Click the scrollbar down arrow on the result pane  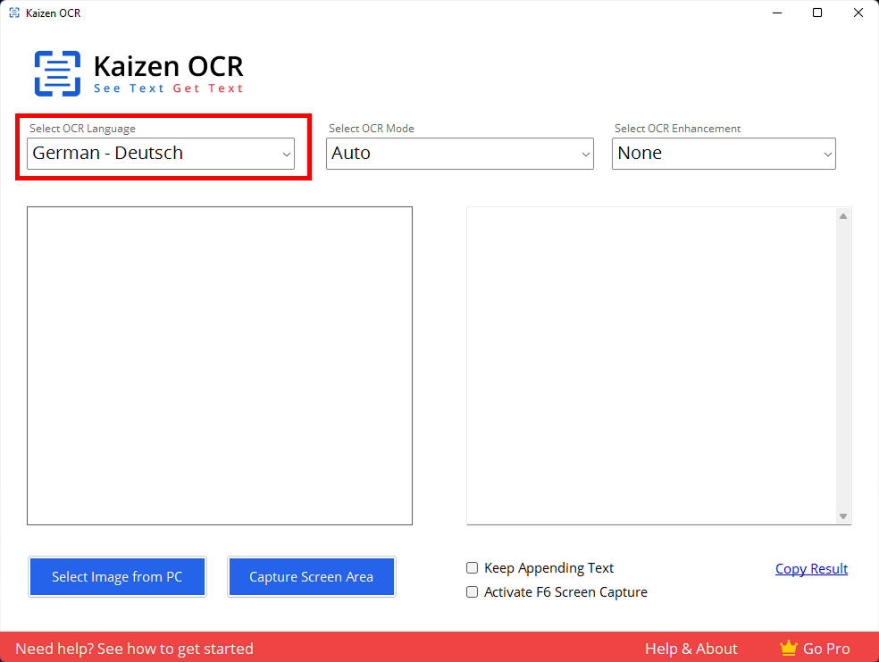click(x=842, y=516)
